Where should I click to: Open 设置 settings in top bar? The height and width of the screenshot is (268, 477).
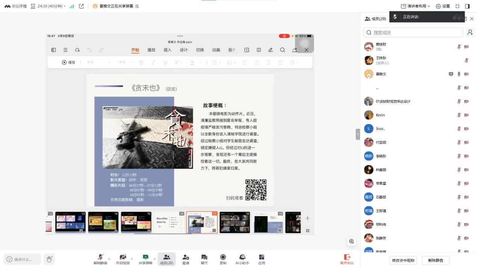(443, 6)
